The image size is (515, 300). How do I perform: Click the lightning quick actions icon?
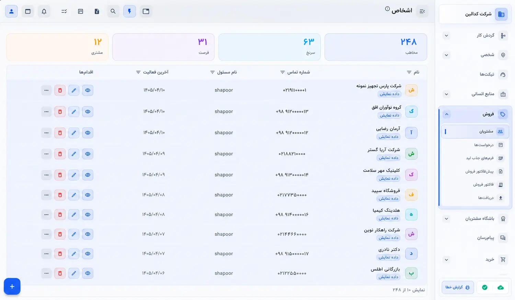pyautogui.click(x=129, y=11)
